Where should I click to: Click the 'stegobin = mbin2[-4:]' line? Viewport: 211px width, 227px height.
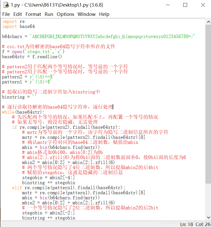48,178
